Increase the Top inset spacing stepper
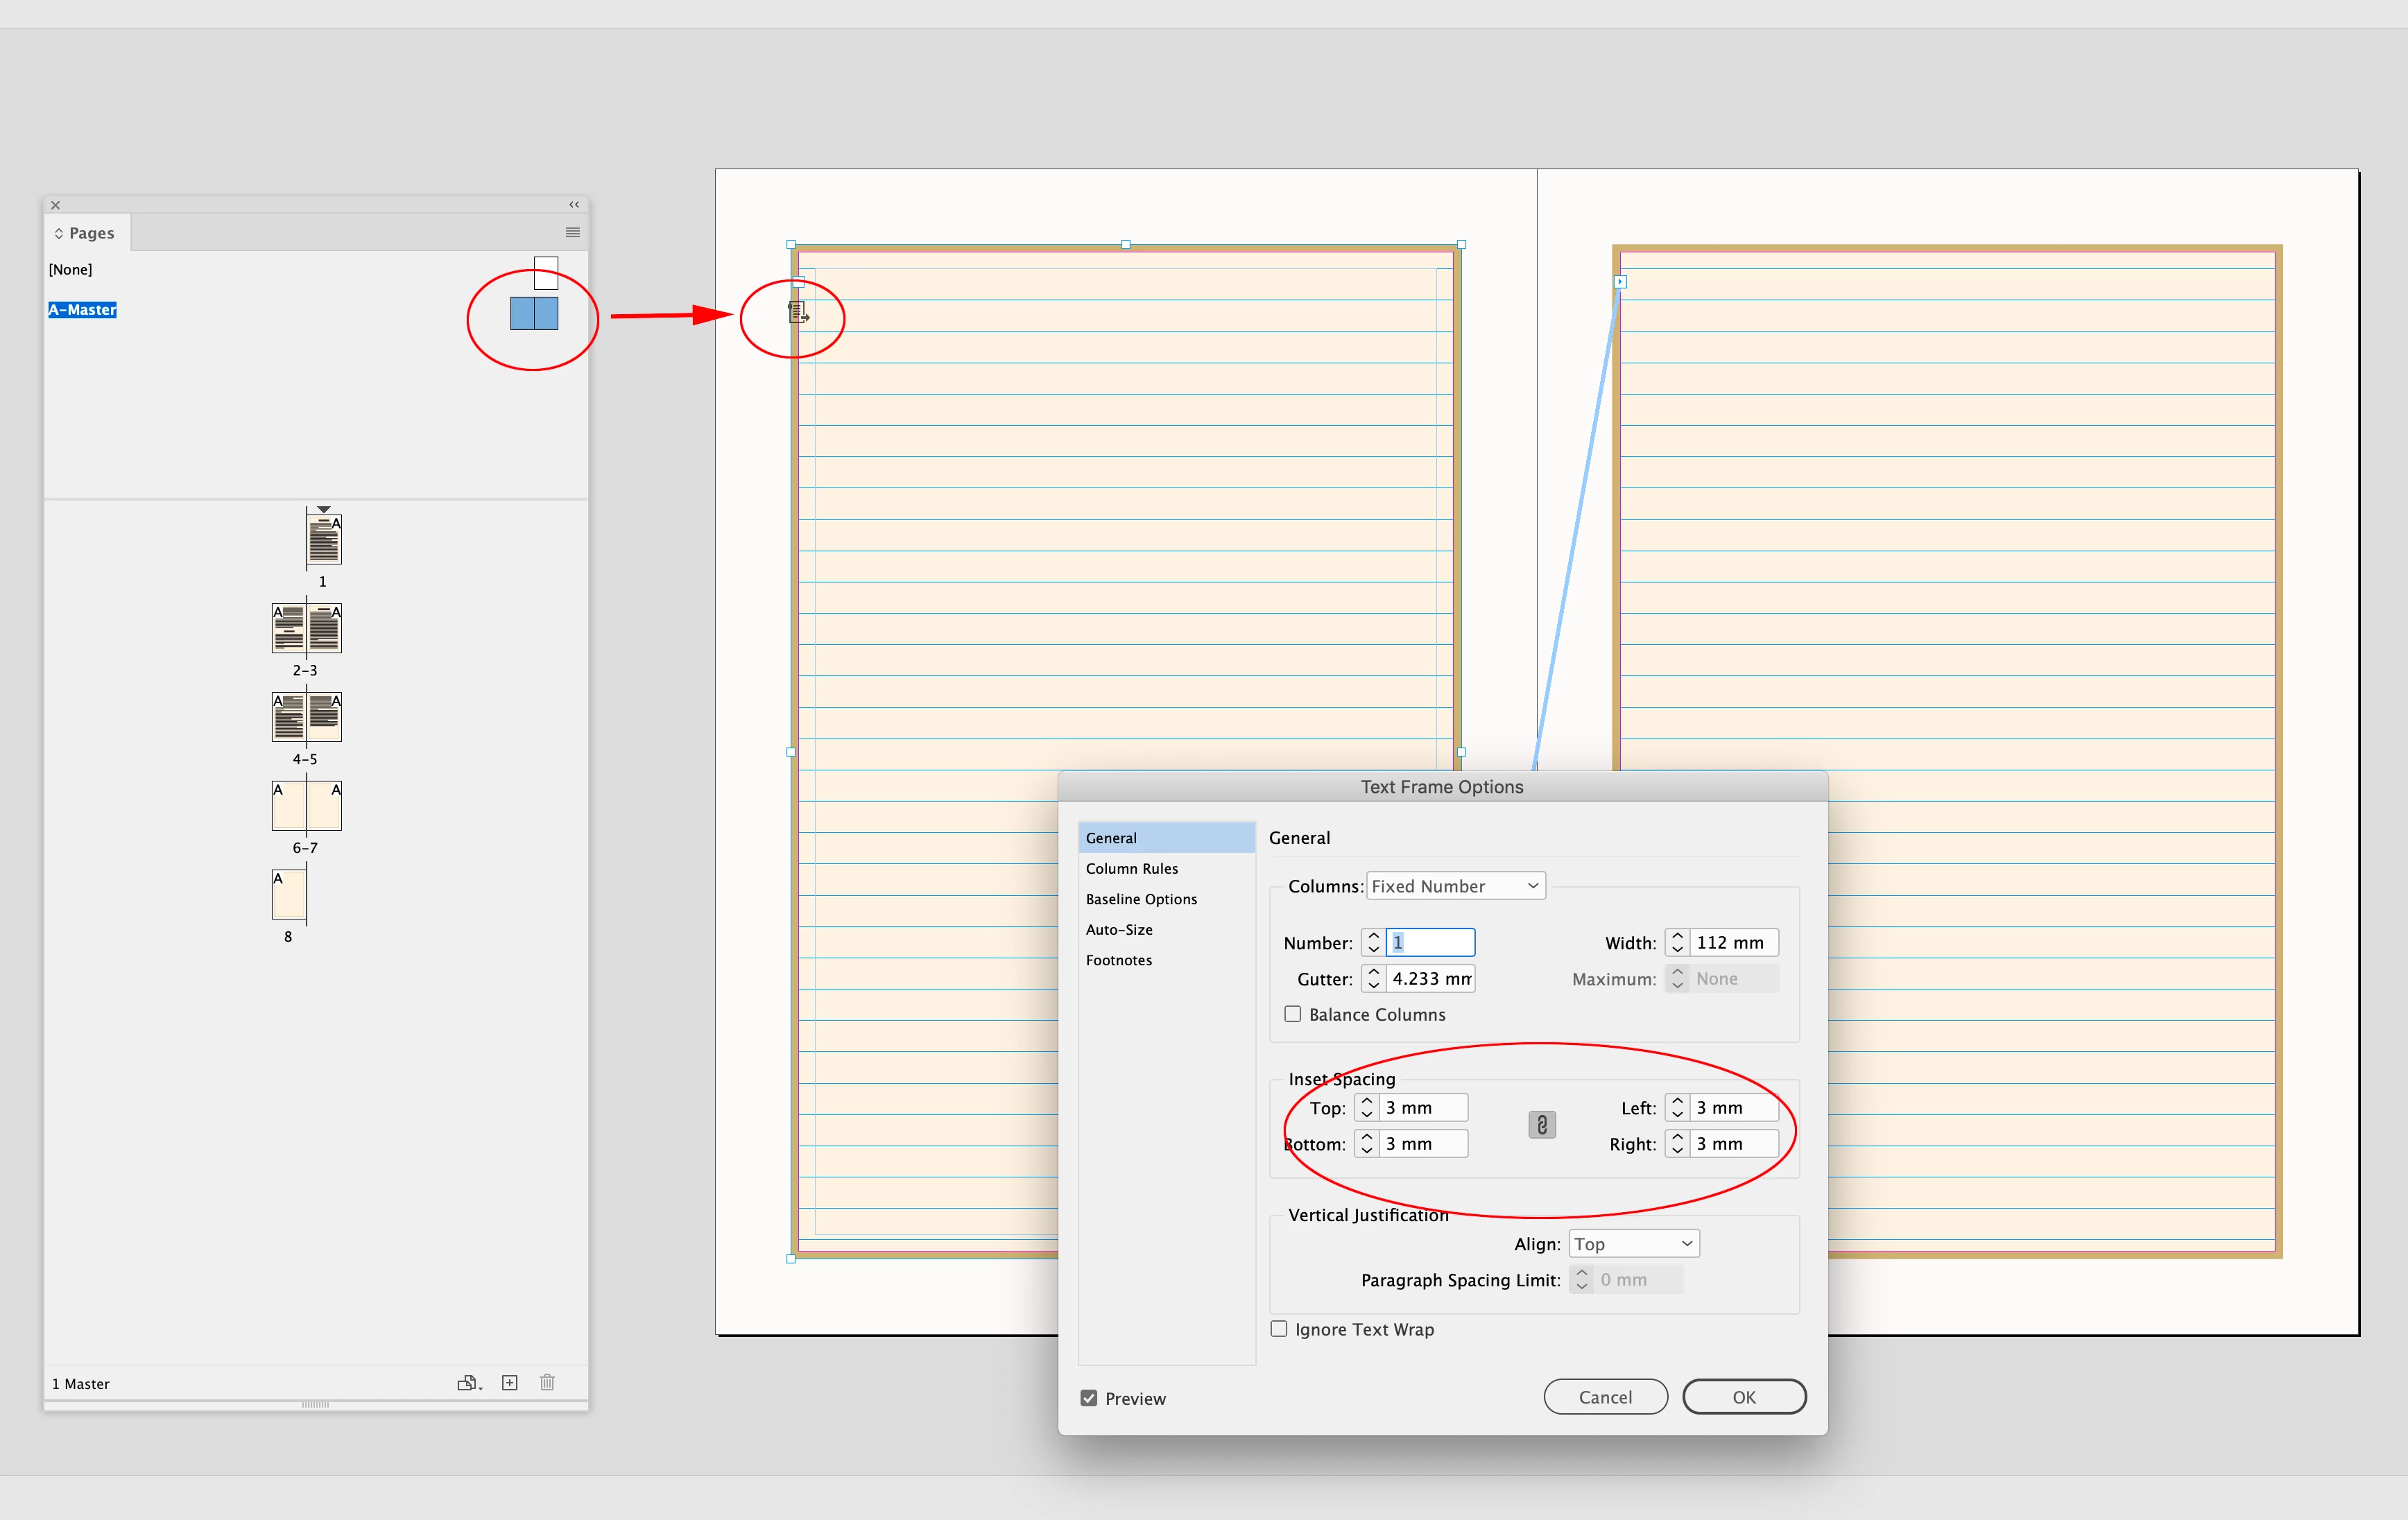Image resolution: width=2408 pixels, height=1520 pixels. point(1367,1101)
